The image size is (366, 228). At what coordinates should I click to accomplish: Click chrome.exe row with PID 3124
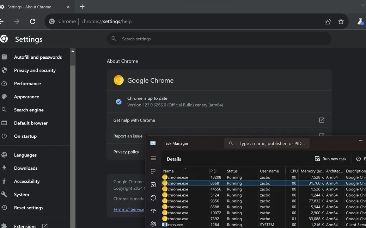click(264, 195)
